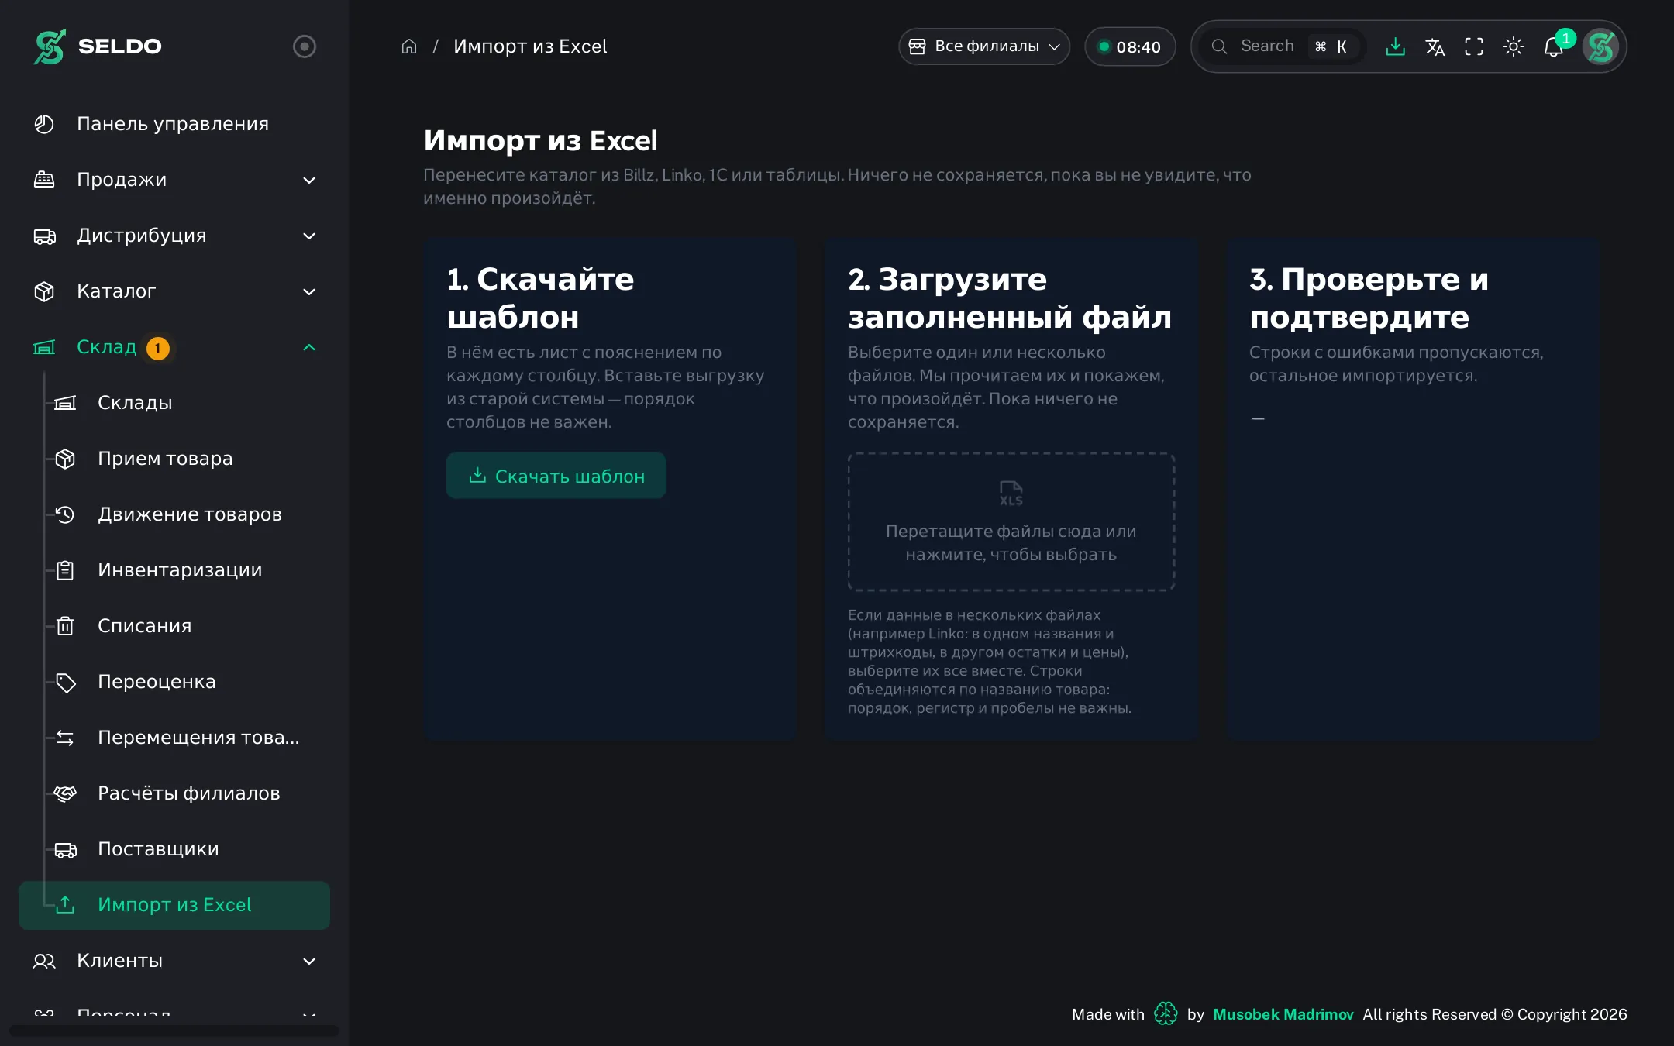1674x1046 pixels.
Task: Expand the Продажи menu chevron
Action: click(x=309, y=180)
